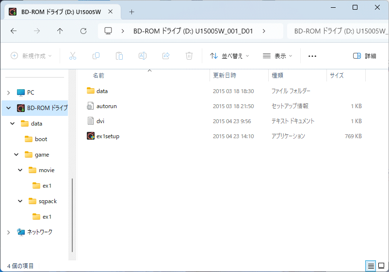
Task: Open the 新規作成 dropdown
Action: click(x=31, y=56)
